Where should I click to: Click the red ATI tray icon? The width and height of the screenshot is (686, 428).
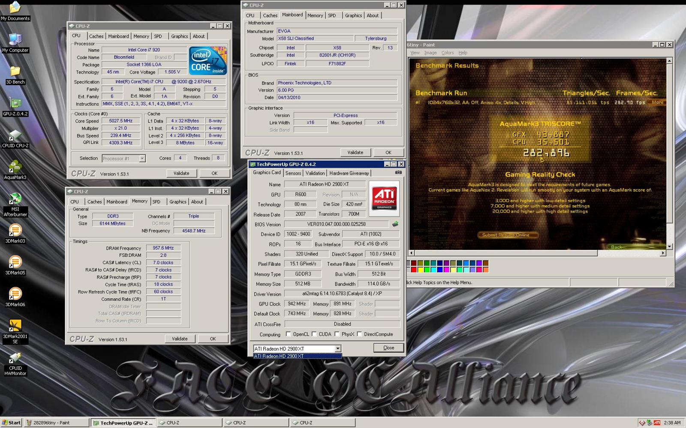[x=657, y=423]
